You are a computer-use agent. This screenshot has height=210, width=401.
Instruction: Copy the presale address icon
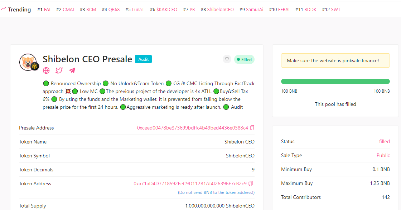point(252,128)
